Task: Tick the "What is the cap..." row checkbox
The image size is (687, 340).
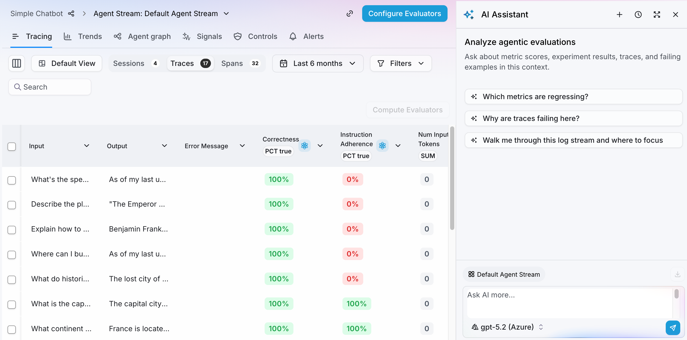Action: [12, 304]
